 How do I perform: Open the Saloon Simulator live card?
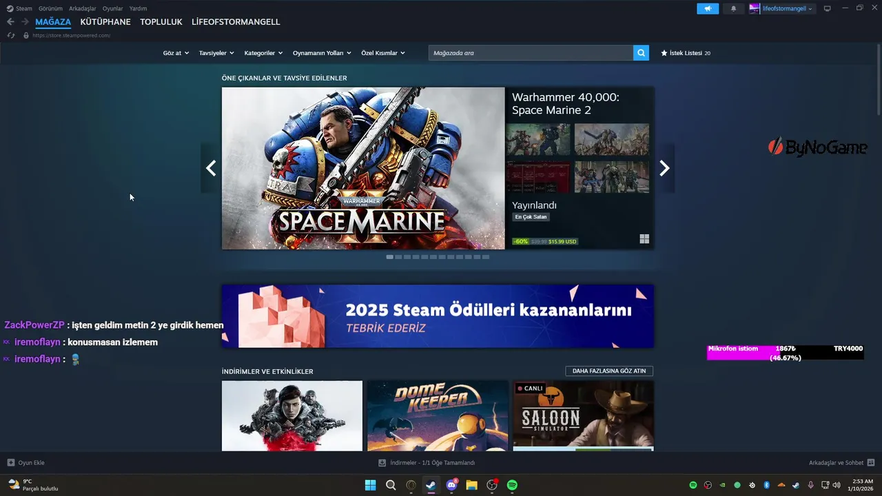[583, 416]
